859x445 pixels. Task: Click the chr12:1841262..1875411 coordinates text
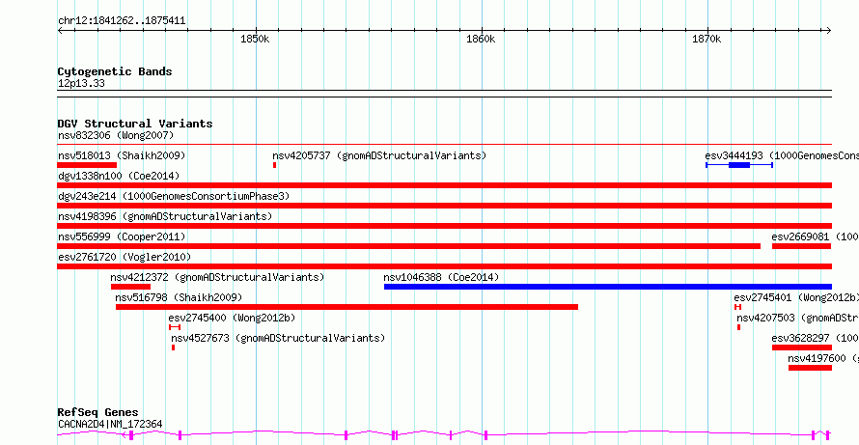(122, 21)
